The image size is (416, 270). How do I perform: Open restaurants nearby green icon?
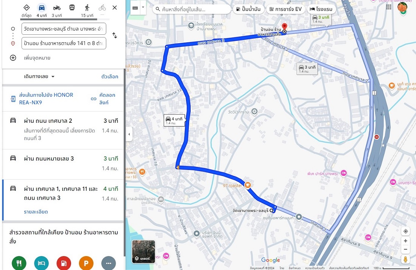(19, 263)
